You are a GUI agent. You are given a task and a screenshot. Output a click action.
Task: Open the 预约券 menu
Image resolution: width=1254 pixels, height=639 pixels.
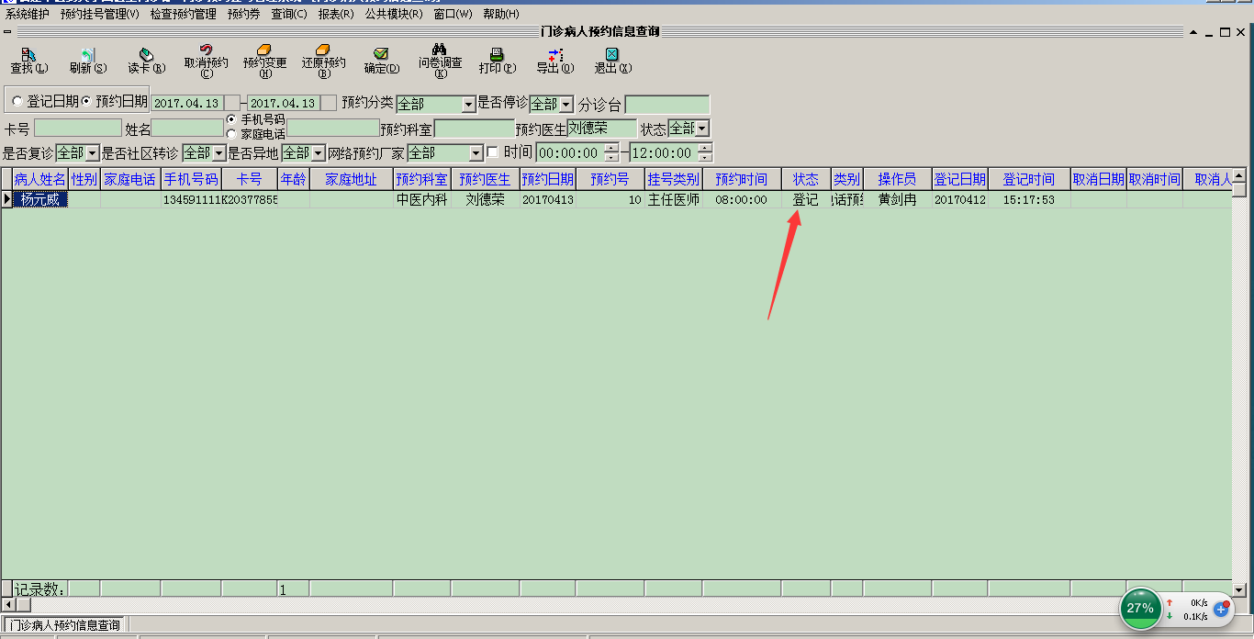(x=244, y=14)
